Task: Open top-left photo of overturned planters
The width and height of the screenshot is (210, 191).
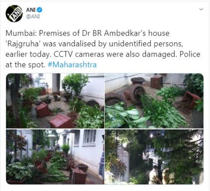Action: click(x=55, y=101)
